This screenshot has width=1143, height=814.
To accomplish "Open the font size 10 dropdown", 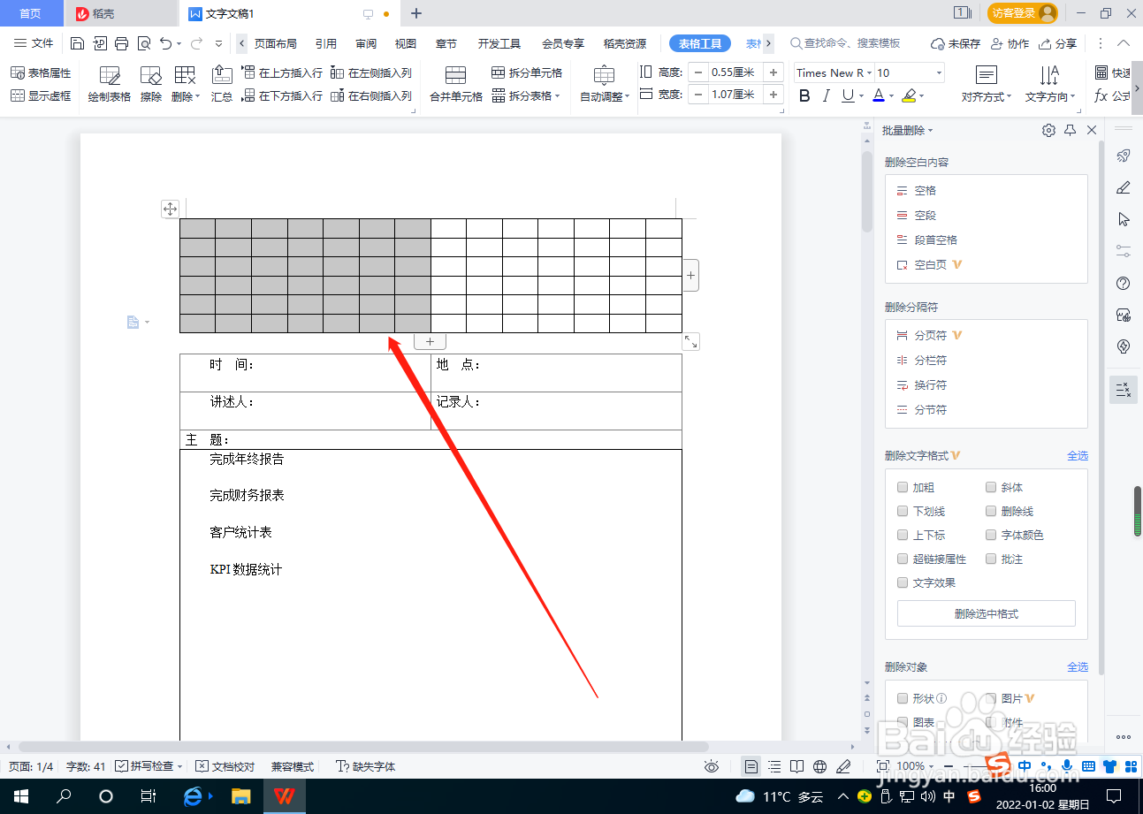I will click(x=938, y=73).
